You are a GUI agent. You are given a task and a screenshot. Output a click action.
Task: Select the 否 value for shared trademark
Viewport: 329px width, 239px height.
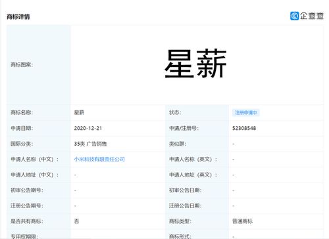click(x=76, y=221)
